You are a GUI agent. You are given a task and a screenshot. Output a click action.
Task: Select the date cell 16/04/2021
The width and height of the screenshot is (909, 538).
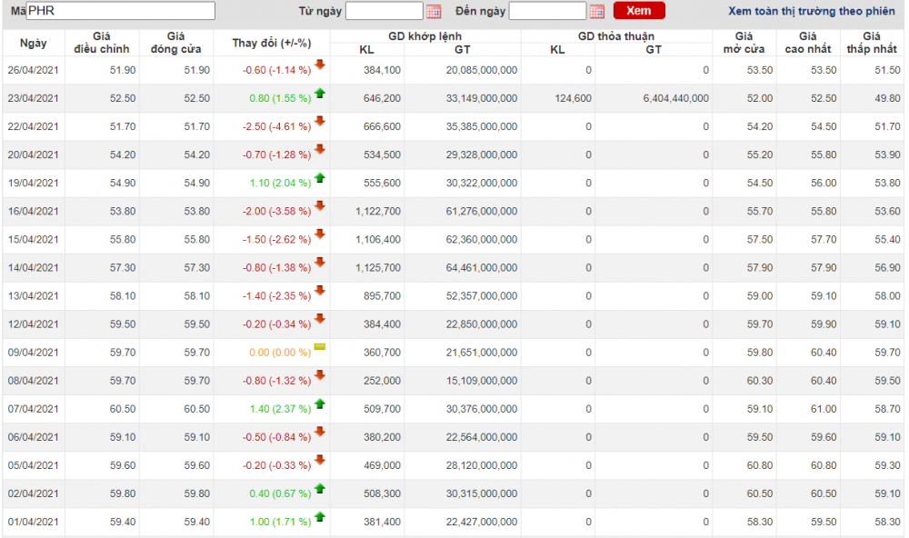tap(33, 212)
